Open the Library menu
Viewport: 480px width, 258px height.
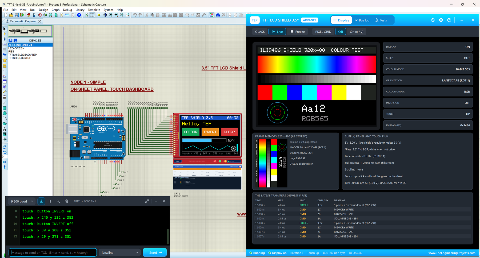(80, 10)
